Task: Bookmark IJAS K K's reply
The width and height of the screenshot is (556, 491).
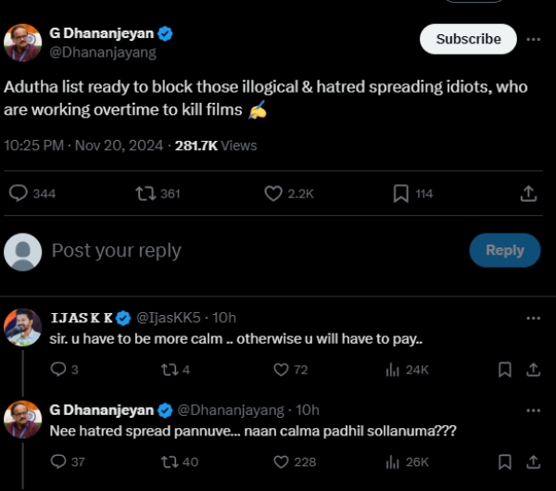Action: pyautogui.click(x=505, y=370)
